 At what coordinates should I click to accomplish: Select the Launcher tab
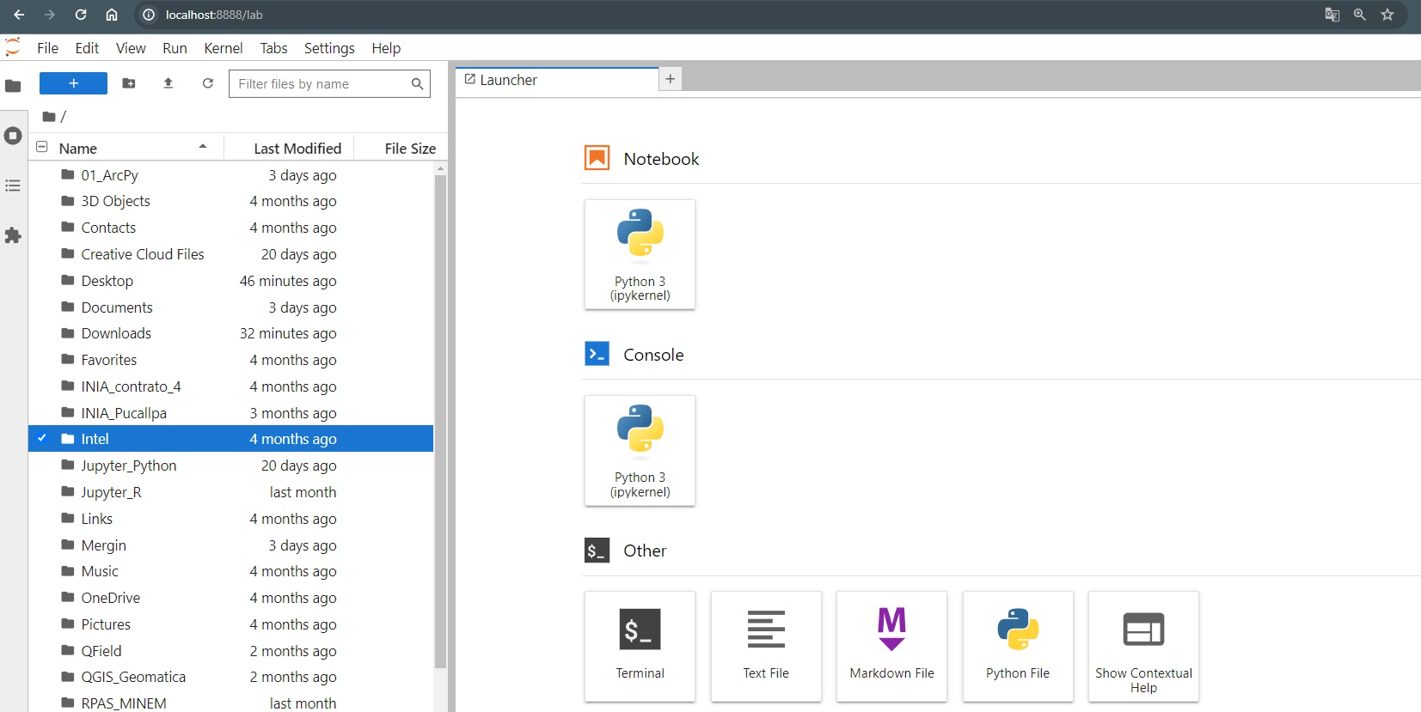click(x=557, y=80)
